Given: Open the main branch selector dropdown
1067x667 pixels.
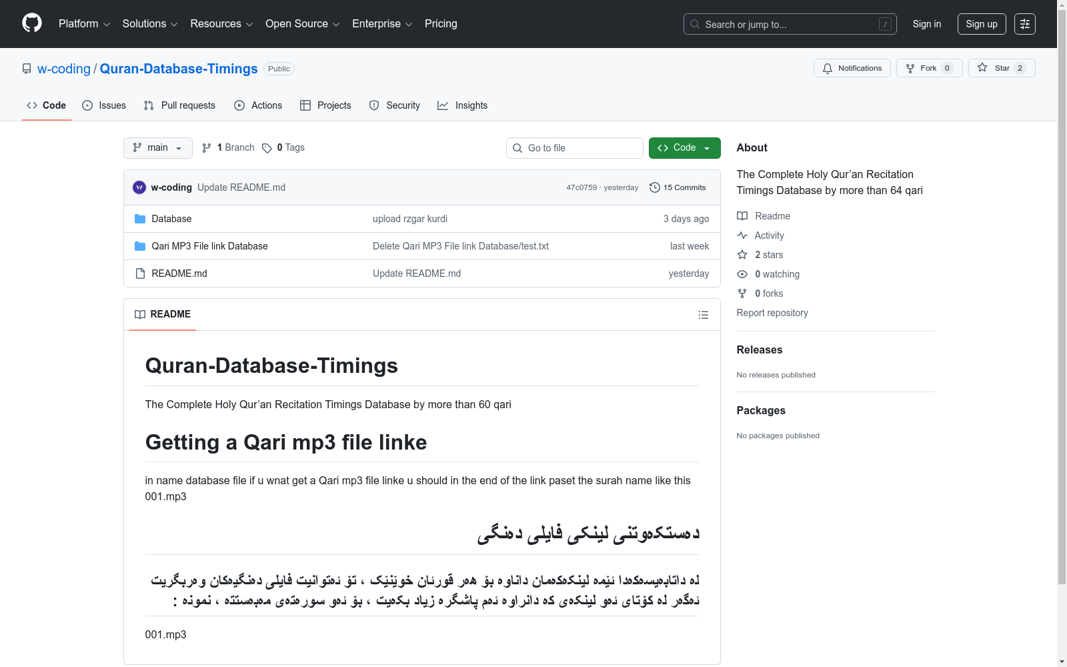Looking at the screenshot, I should (158, 148).
